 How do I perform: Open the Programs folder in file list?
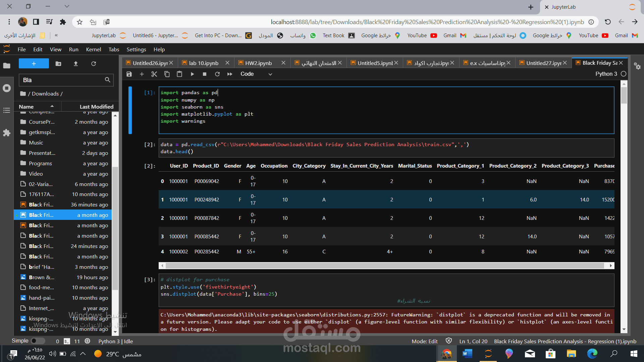[x=40, y=163]
